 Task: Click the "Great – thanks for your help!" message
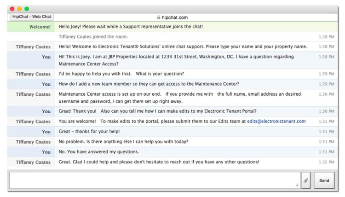91,132
